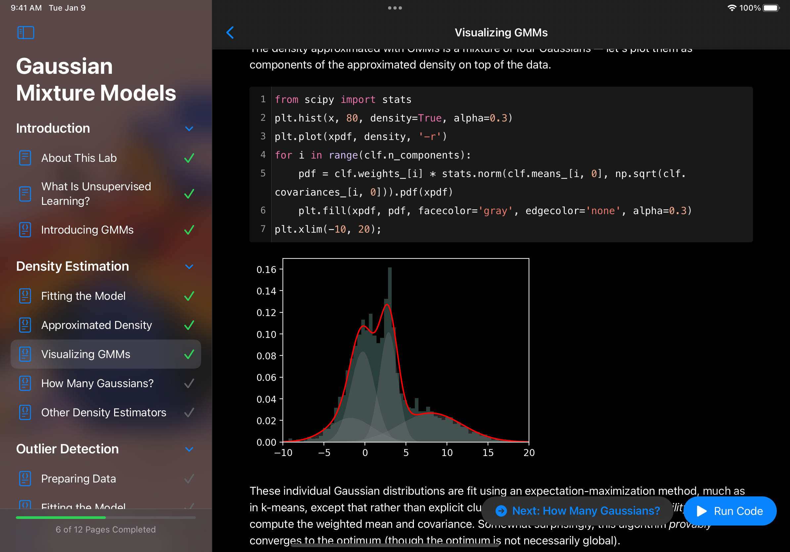The height and width of the screenshot is (552, 790).
Task: Toggle the sidebar panel icon
Action: tap(26, 33)
